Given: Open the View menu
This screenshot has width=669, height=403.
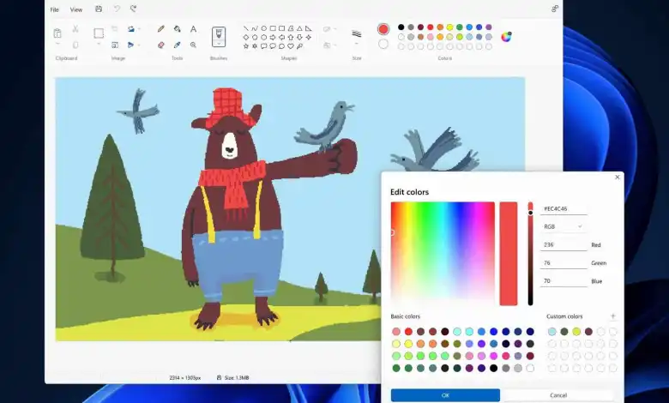Looking at the screenshot, I should pyautogui.click(x=76, y=9).
